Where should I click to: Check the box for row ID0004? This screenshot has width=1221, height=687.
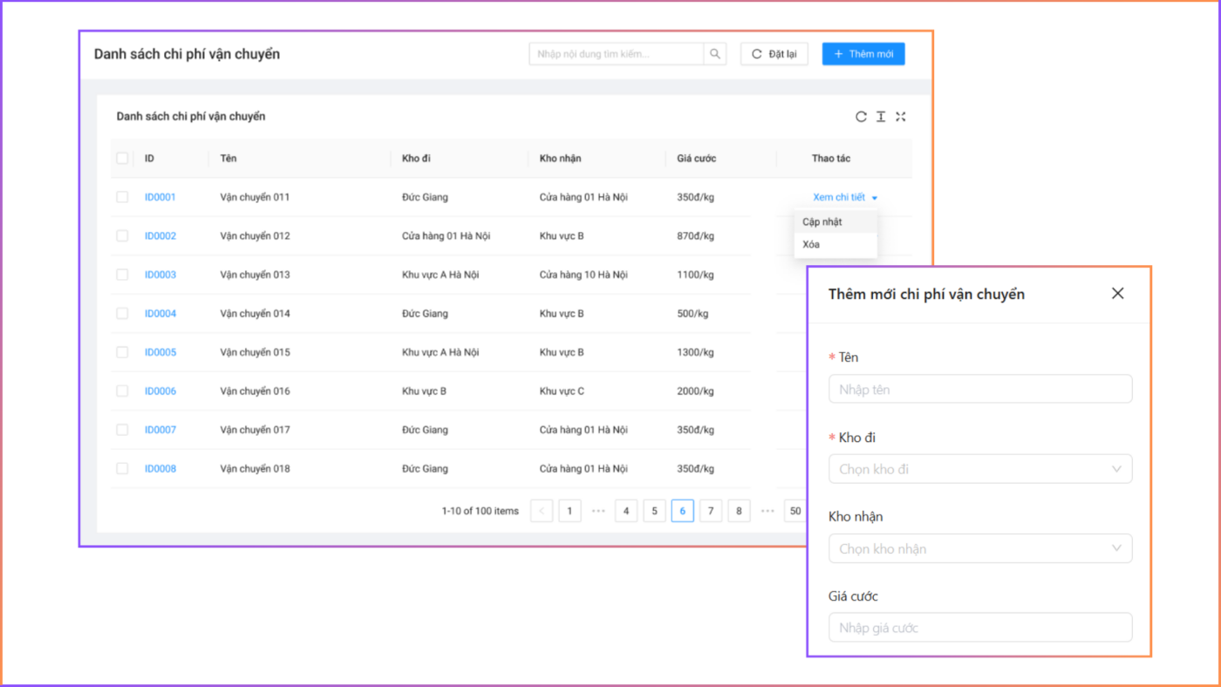[122, 314]
